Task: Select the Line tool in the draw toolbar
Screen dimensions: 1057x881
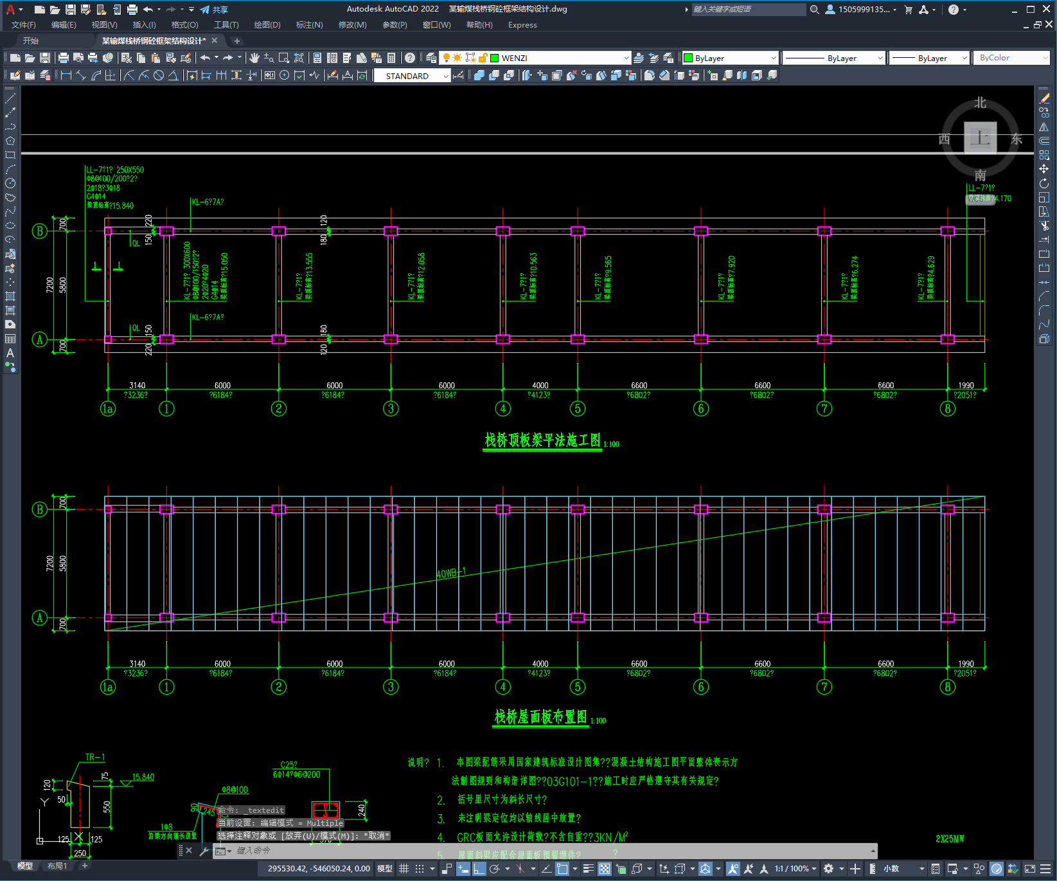Action: [x=10, y=99]
